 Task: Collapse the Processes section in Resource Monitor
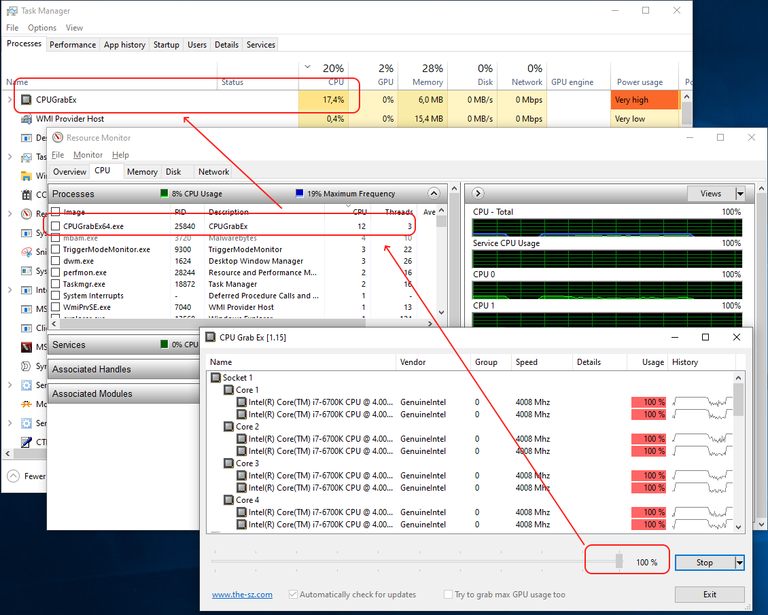coord(434,194)
